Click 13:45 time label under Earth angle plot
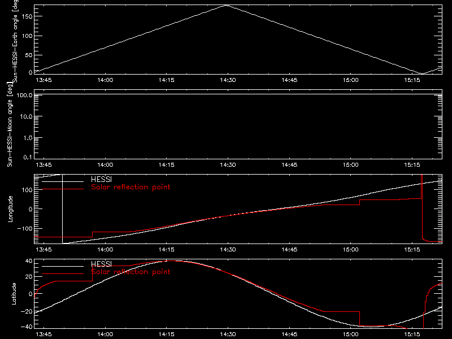Viewport: 452px width, 339px height. click(44, 80)
